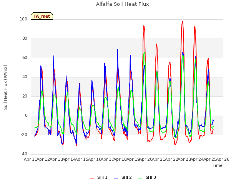Click the green SHF3 legend color marker
Image resolution: width=246 pixels, height=185 pixels.
(x=140, y=178)
